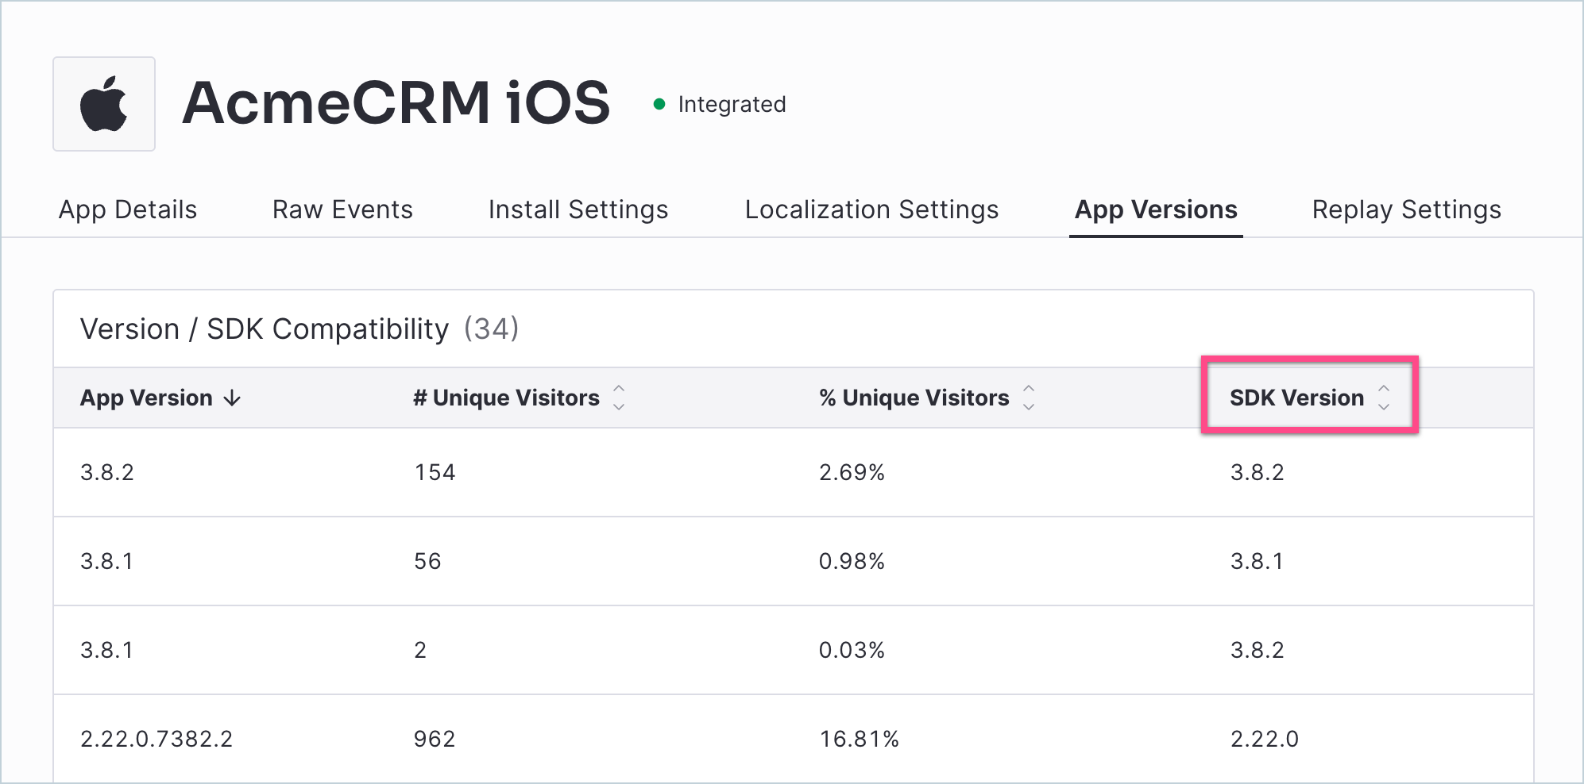Click app version in the 56 visitors row
The image size is (1584, 784).
click(106, 561)
